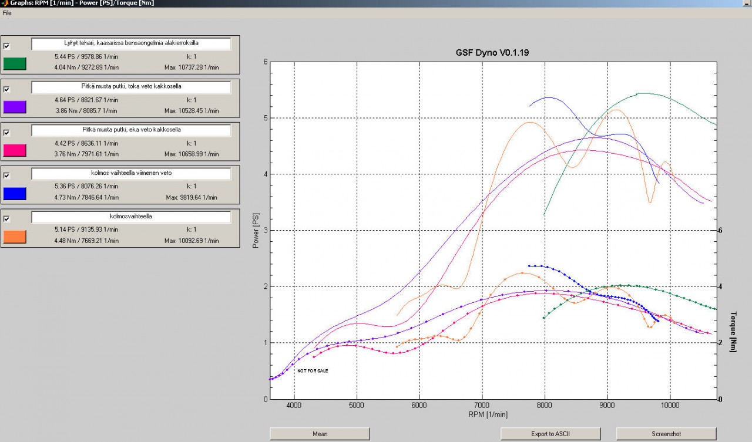Open the File menu
Image resolution: width=752 pixels, height=442 pixels.
pyautogui.click(x=7, y=13)
